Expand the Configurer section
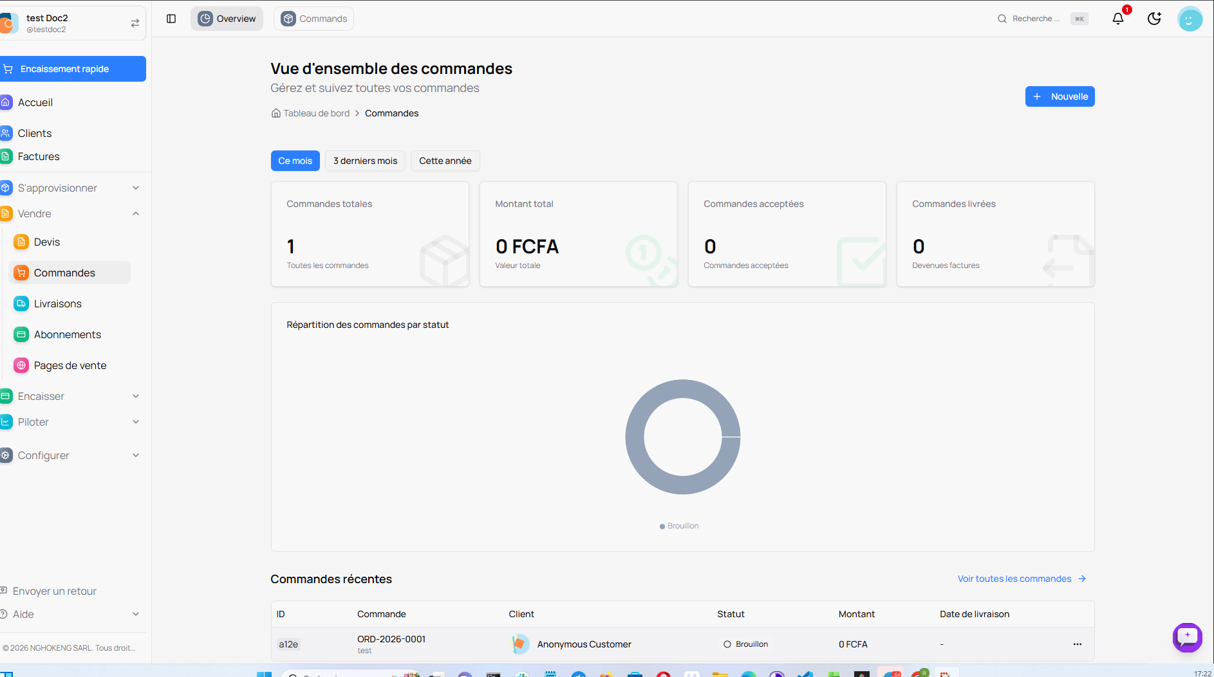Screen dimensions: 1214x677 (71, 455)
